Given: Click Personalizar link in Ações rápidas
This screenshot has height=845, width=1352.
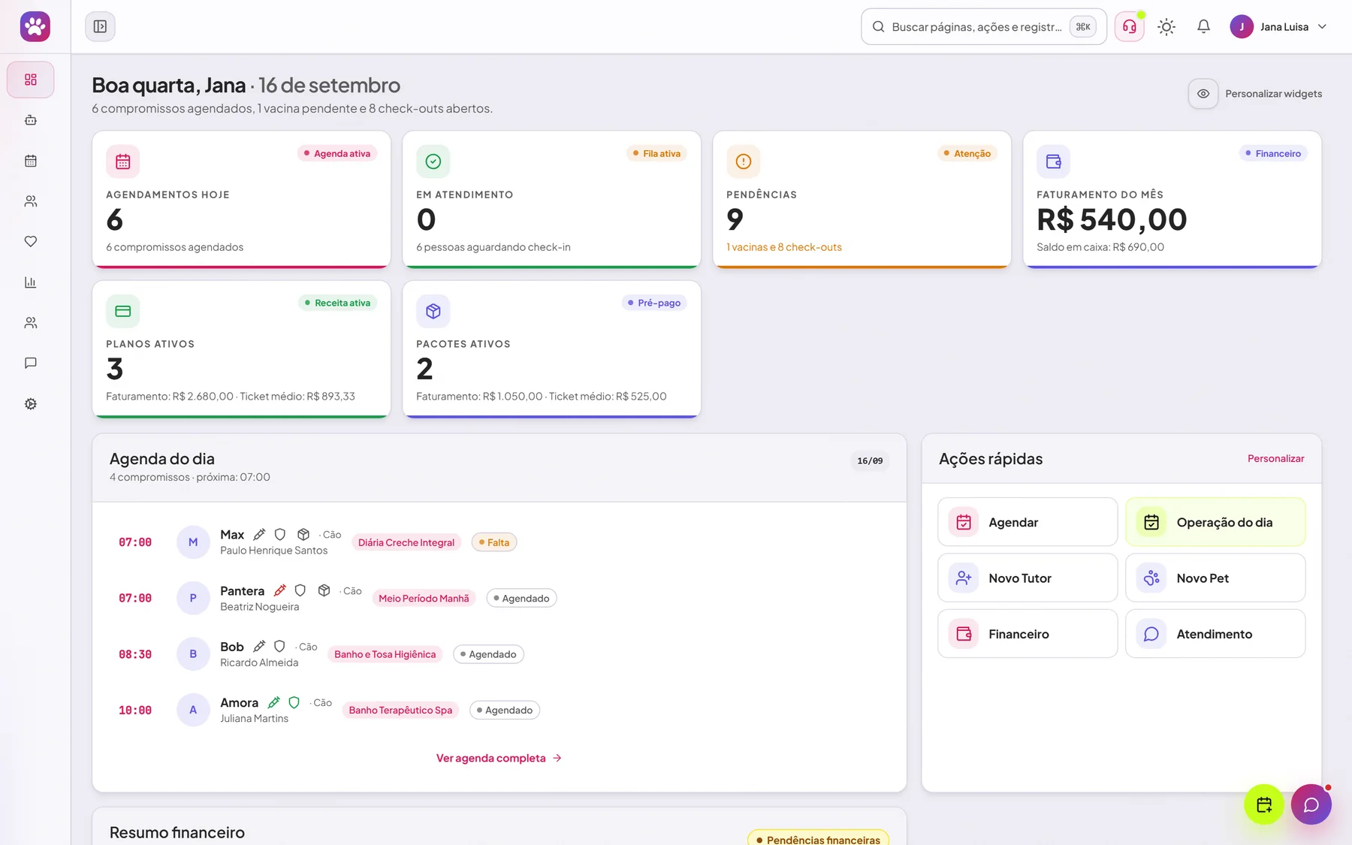Looking at the screenshot, I should coord(1275,458).
